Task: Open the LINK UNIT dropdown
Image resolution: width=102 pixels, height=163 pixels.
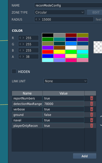Action: (x=66, y=81)
